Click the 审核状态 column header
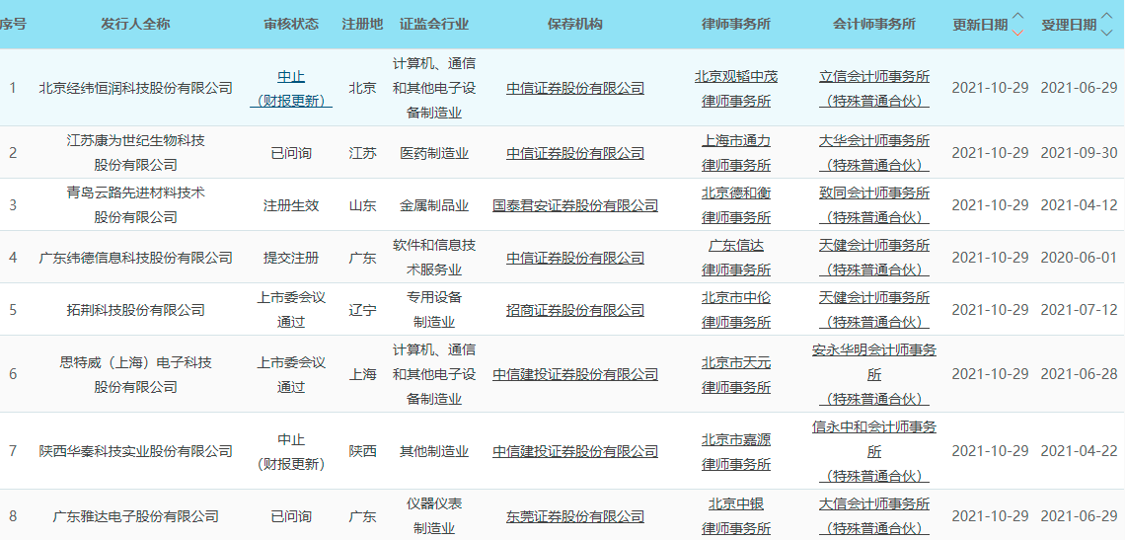Screen dimensions: 1125x540 (x=290, y=24)
